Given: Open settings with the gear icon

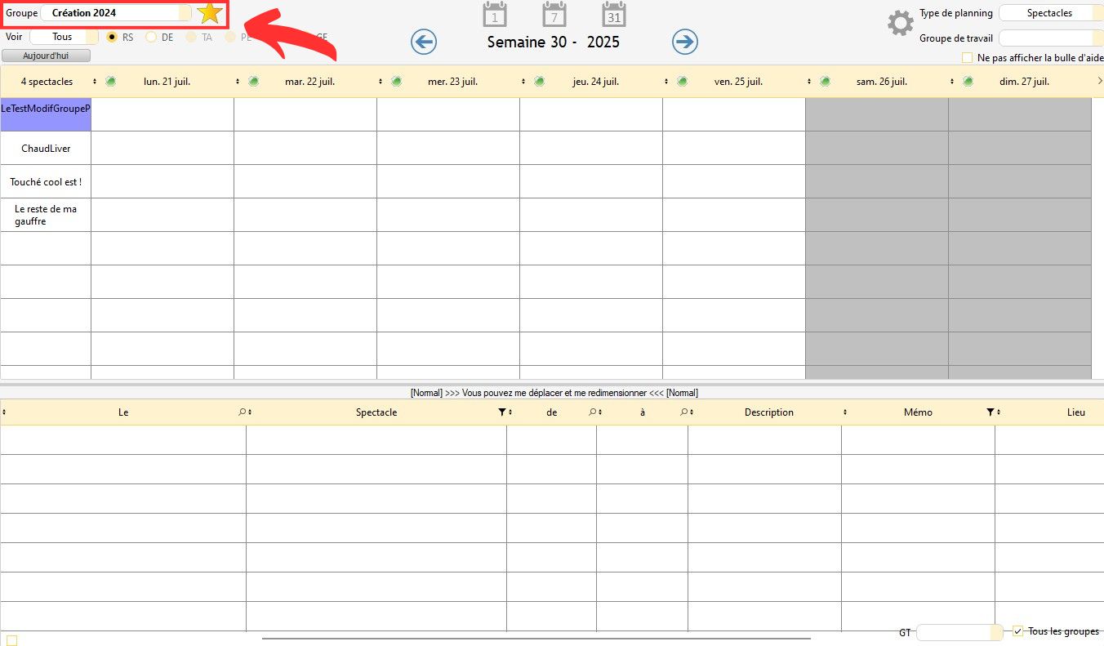Looking at the screenshot, I should click(900, 23).
